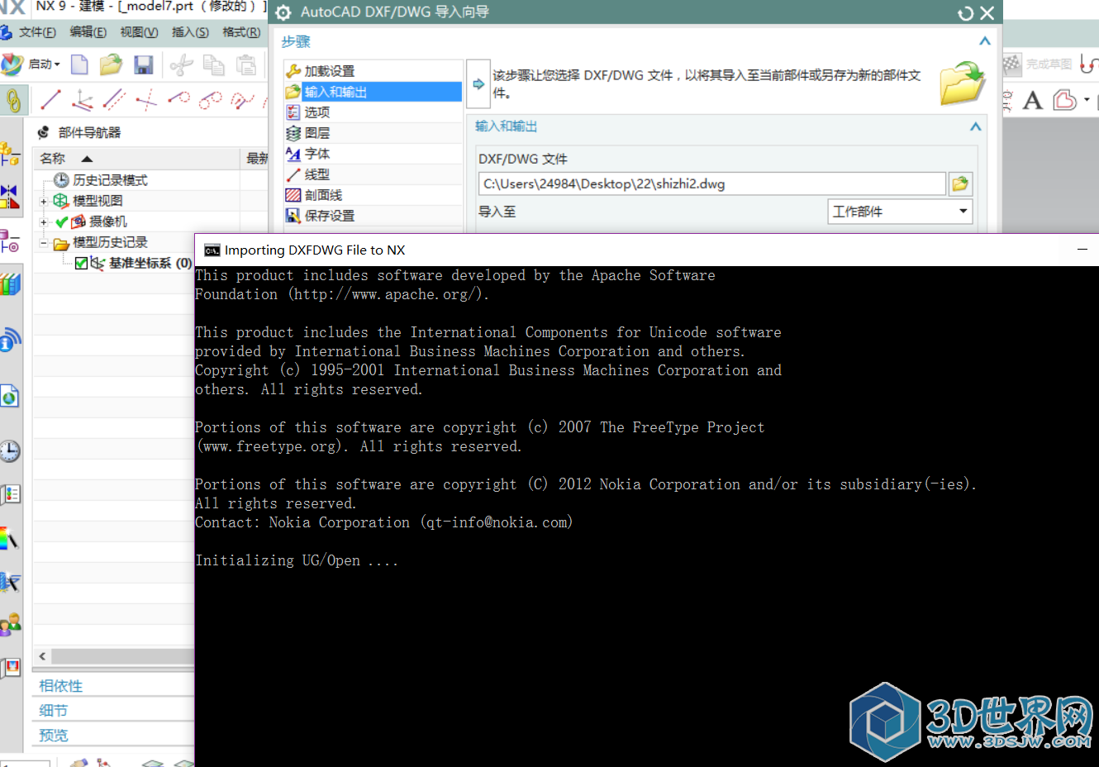Click the Save floppy disk icon

(143, 64)
